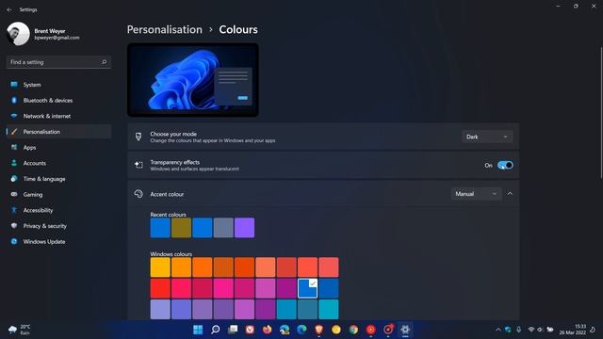Click the Settings window vertical scrollbar

[601, 112]
